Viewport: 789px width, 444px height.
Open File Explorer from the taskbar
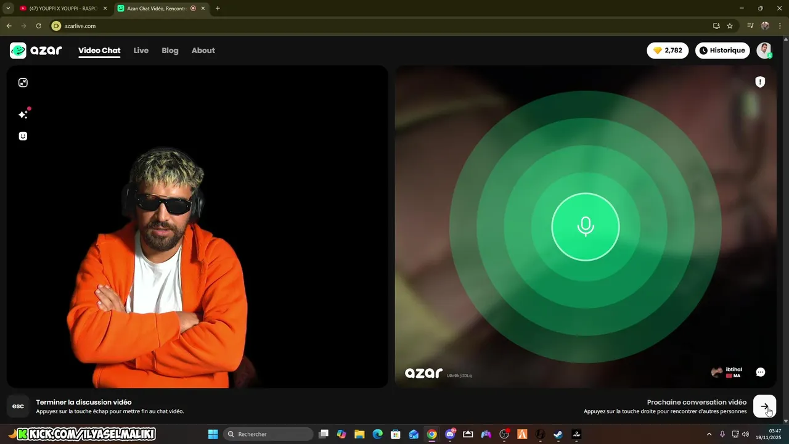(359, 434)
